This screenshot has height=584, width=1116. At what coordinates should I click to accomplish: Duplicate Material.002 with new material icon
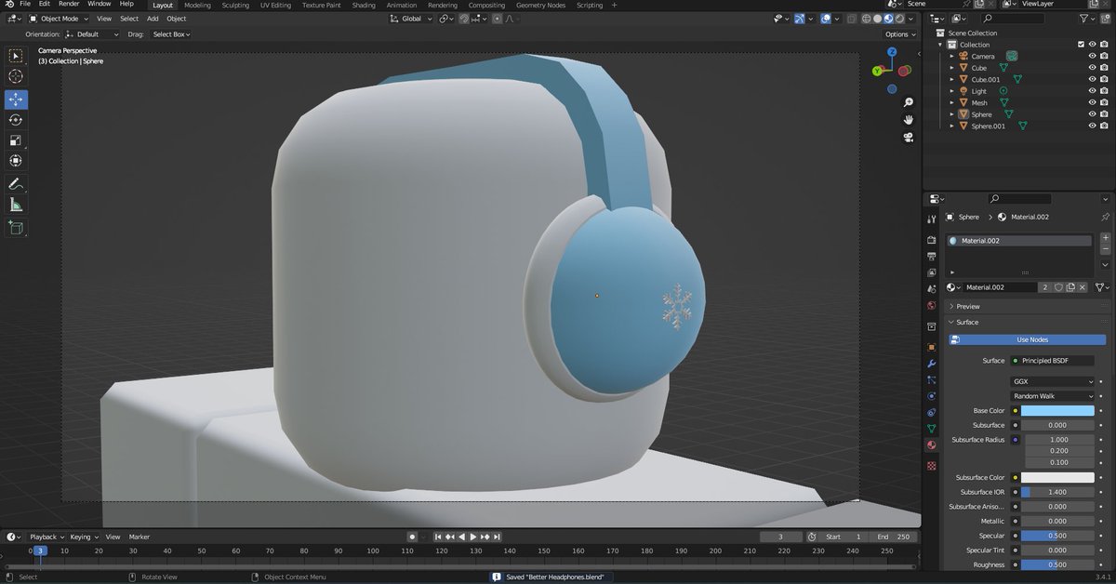[x=1070, y=287]
